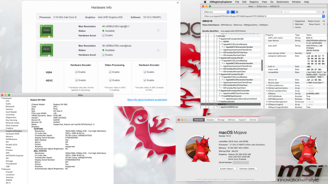
Task: Collapse Hardware section in System Report
Action: click(2, 98)
